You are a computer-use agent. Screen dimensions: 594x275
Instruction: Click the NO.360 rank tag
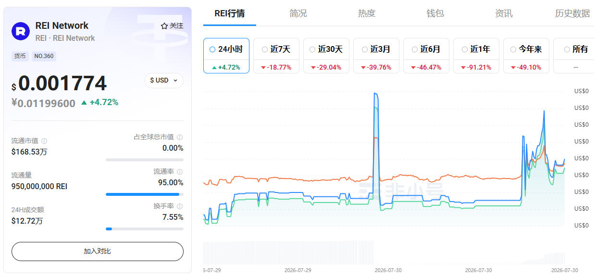point(44,56)
